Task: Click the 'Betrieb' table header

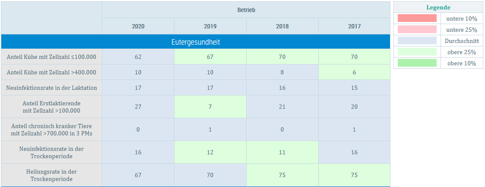Action: click(x=246, y=10)
